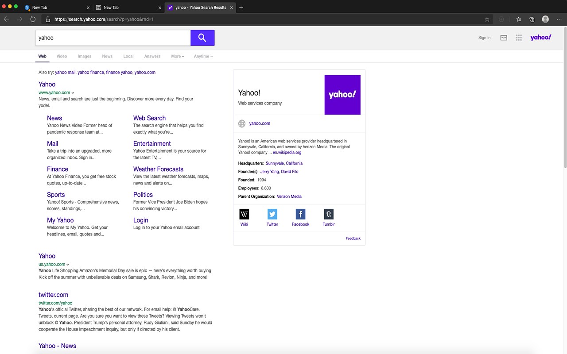567x354 pixels.
Task: Open the Jerry Yang founder link
Action: tap(270, 172)
